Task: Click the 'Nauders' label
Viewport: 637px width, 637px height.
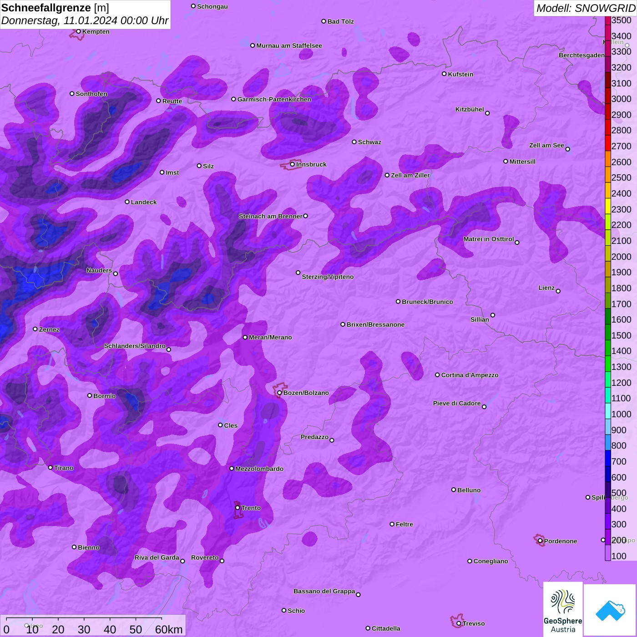Action: 99,270
